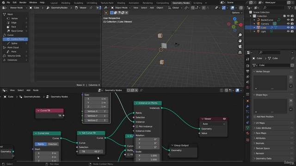Click the X axis red gizmo dot

(241, 25)
